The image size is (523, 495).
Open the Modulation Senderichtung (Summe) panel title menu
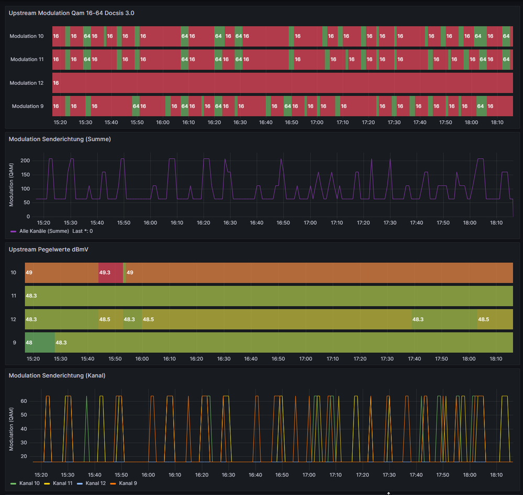60,139
